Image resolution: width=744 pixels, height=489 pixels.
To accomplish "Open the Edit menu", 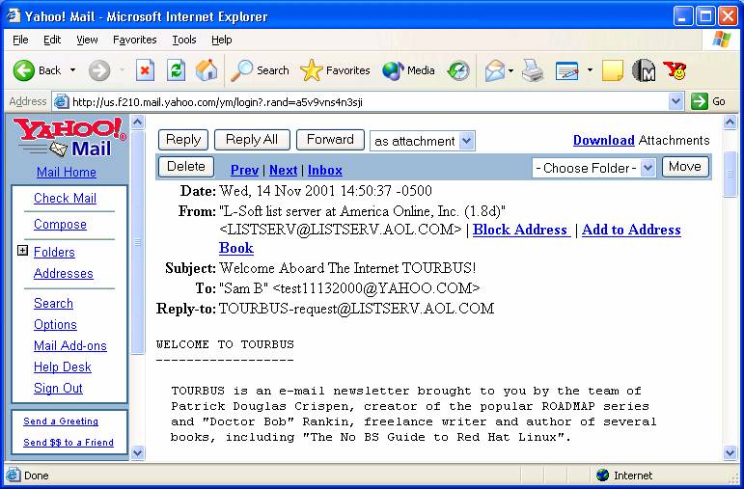I will [52, 40].
